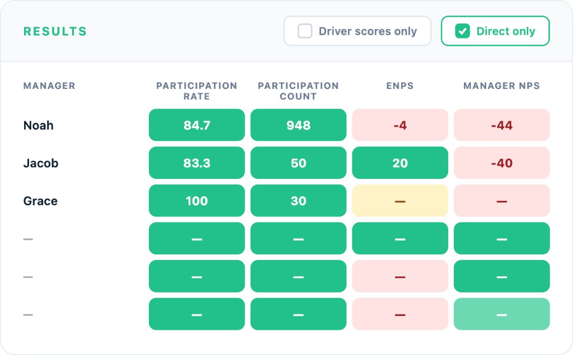The image size is (573, 355).
Task: Select Jacob's eNPS score of 20
Action: point(400,163)
